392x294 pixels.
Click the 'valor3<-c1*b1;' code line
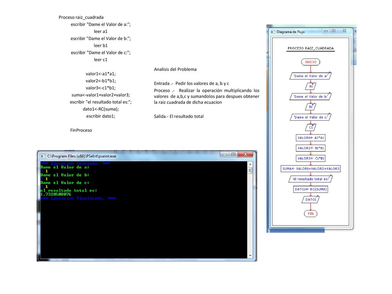[x=101, y=88]
